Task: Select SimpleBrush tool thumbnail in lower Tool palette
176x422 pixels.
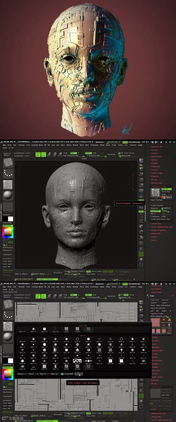Action: click(170, 320)
